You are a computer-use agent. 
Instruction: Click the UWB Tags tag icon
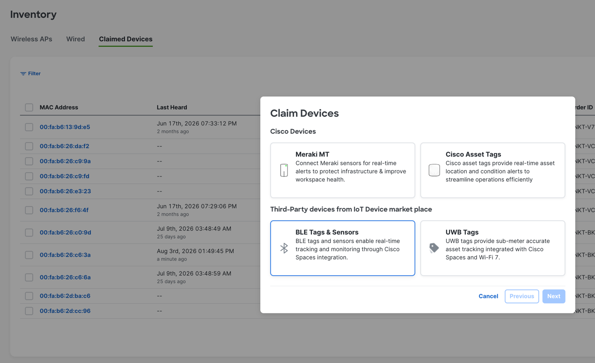coord(434,248)
